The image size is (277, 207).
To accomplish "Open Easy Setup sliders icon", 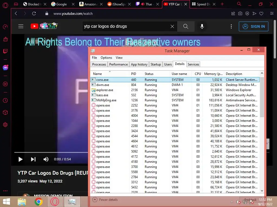I will point(272,13).
